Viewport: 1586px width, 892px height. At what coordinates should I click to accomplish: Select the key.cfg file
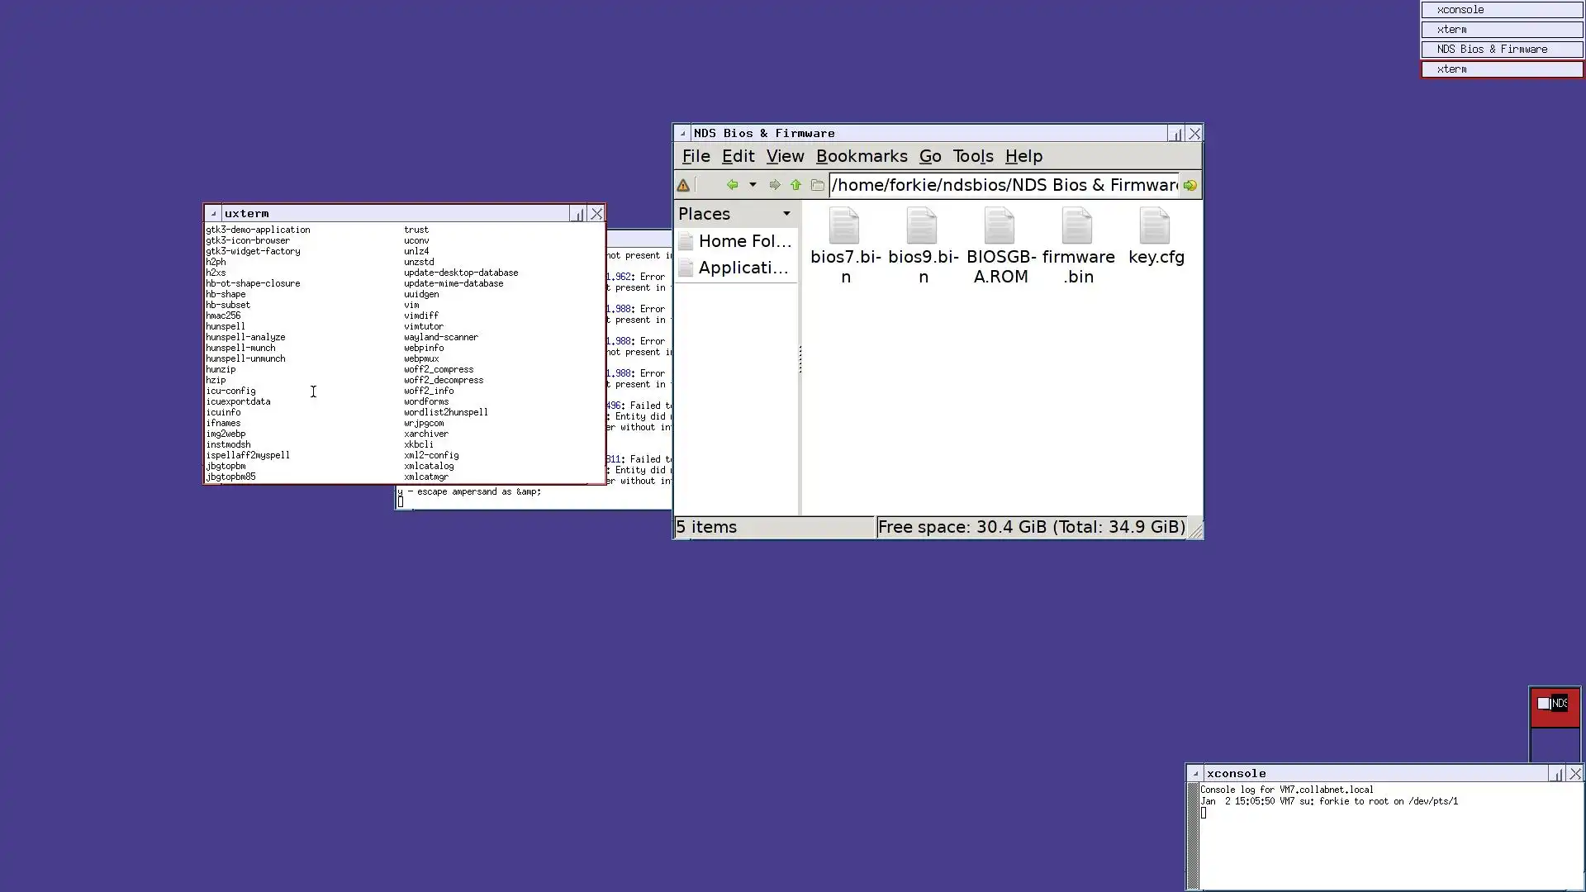point(1155,226)
